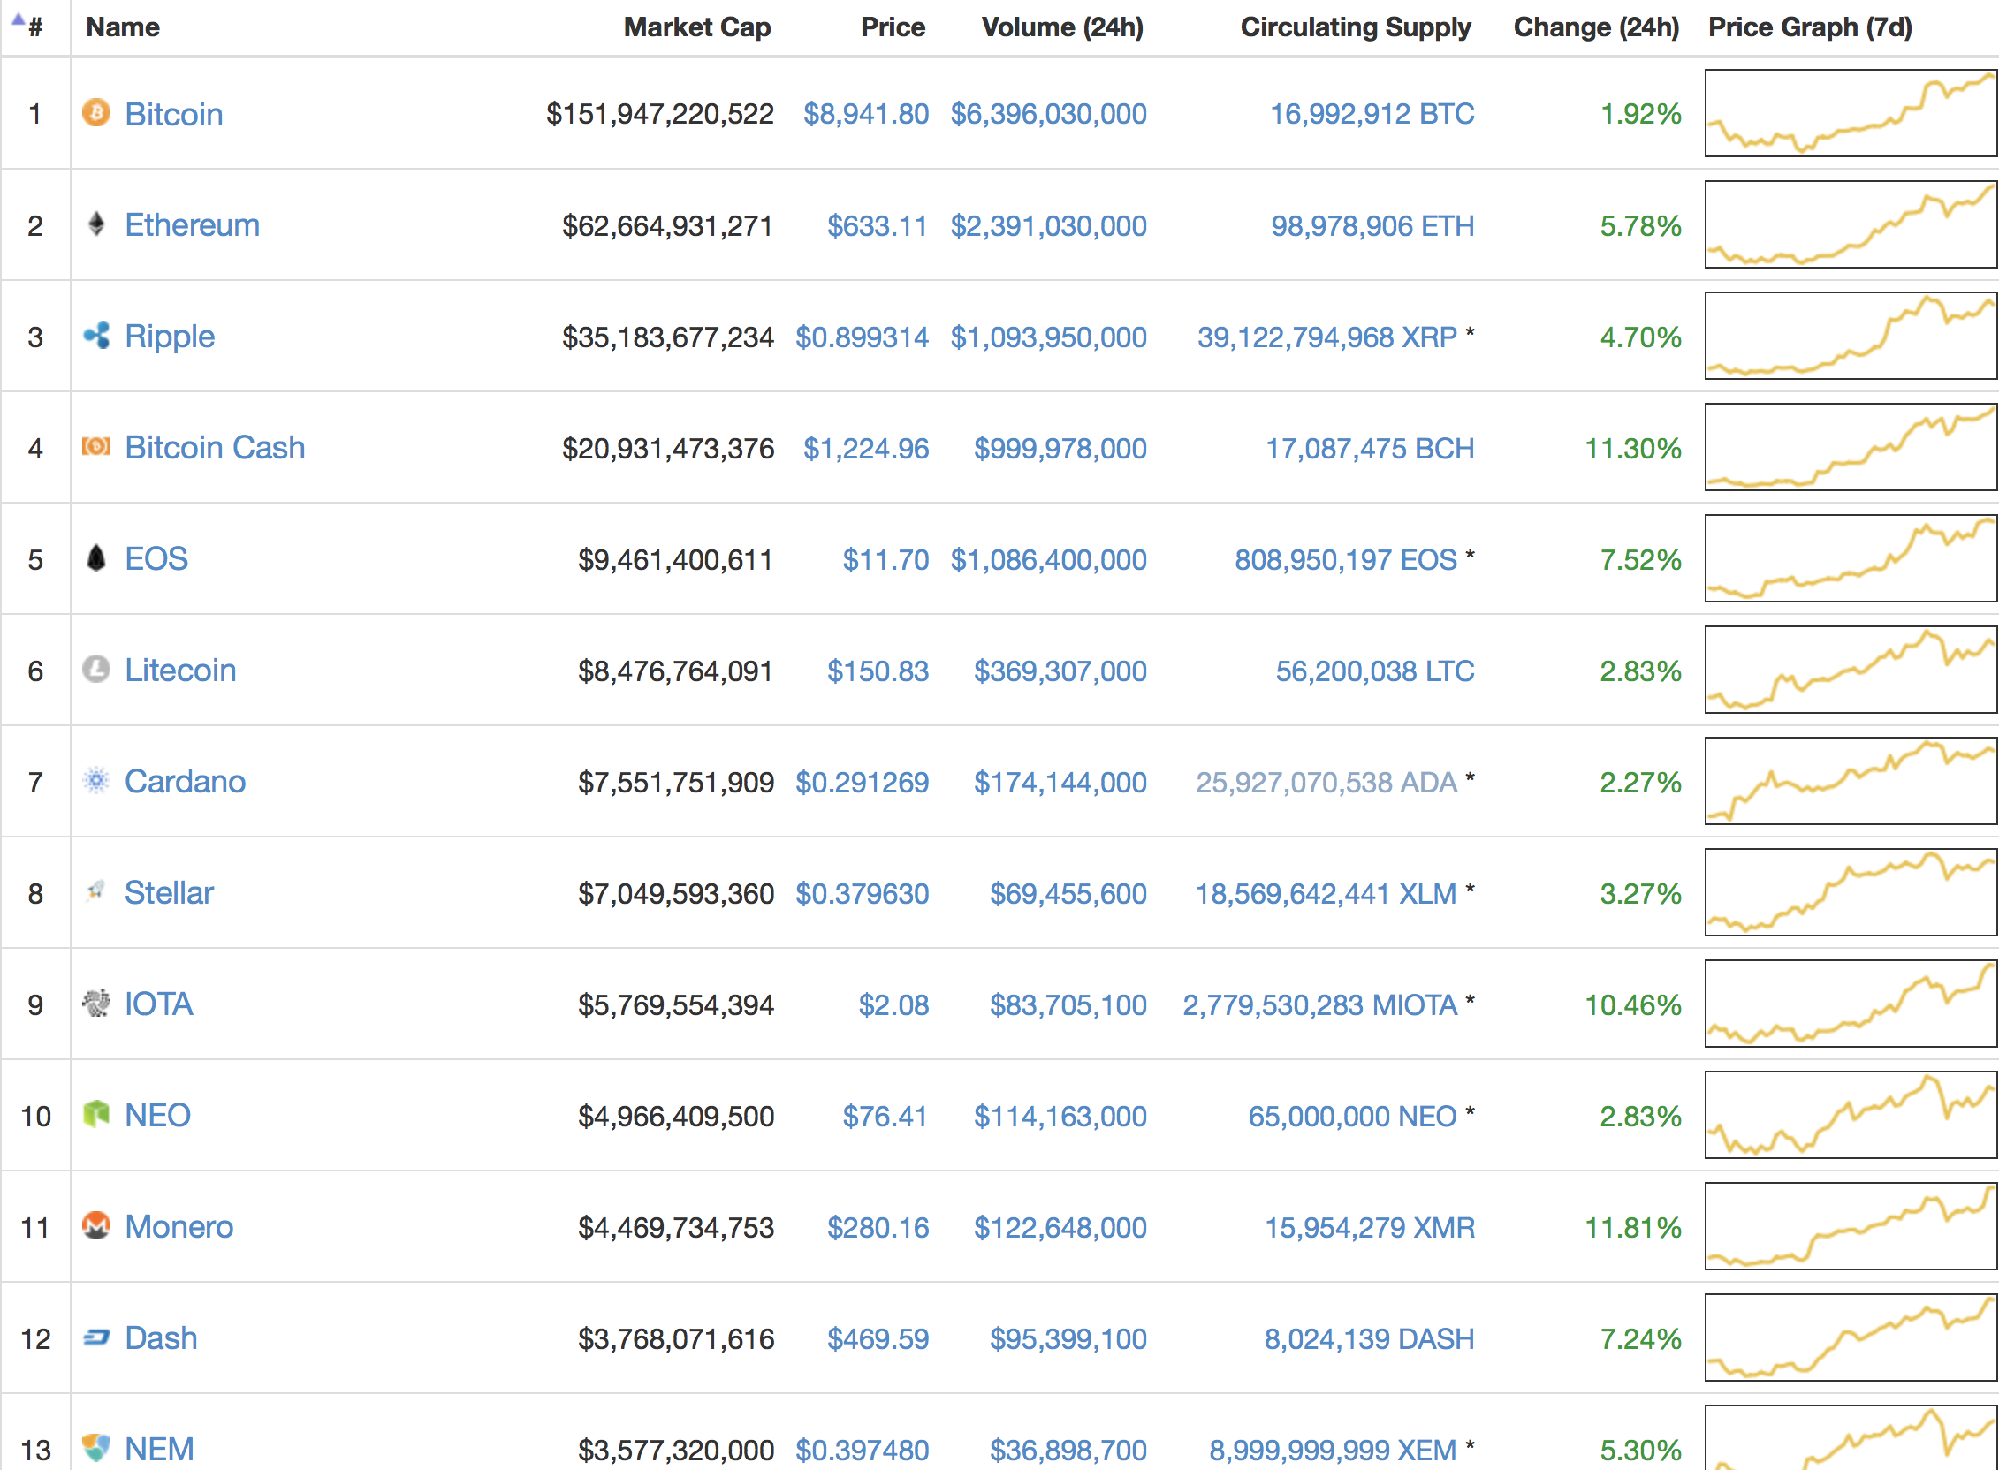Click the Price Graph (7d) header

tap(1810, 27)
